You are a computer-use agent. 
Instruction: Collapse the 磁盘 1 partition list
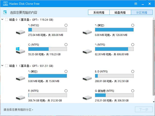(x=3, y=66)
